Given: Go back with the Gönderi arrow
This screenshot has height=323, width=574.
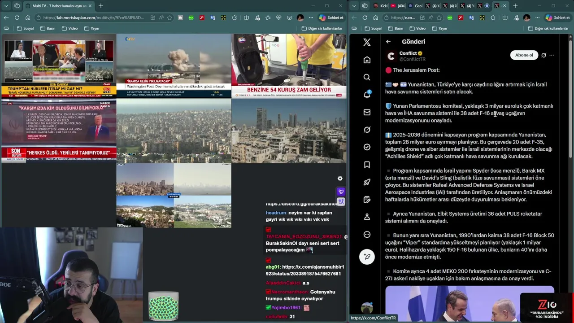Looking at the screenshot, I should (388, 42).
